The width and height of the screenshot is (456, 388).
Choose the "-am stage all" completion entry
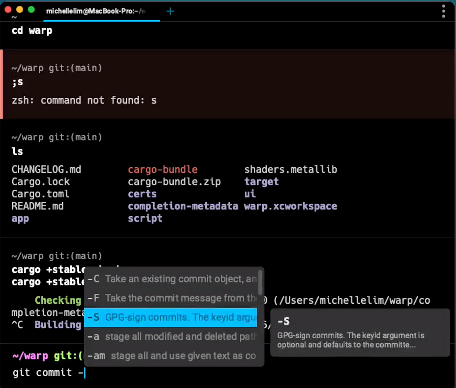point(171,356)
